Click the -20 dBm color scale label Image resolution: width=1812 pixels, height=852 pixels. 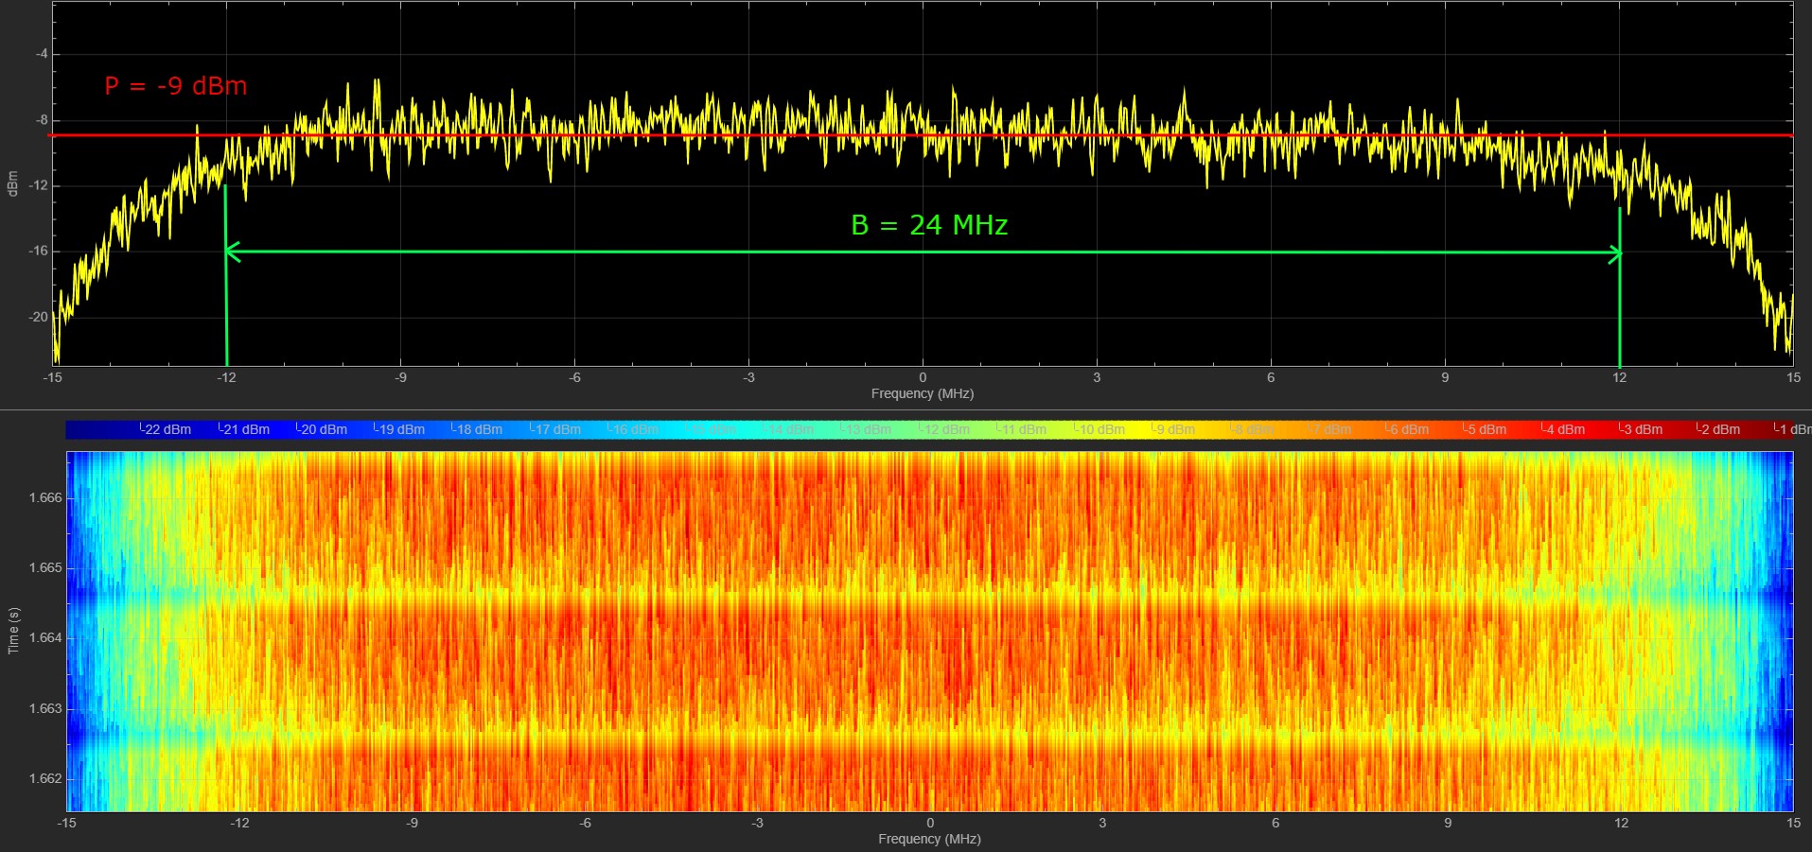pos(323,429)
